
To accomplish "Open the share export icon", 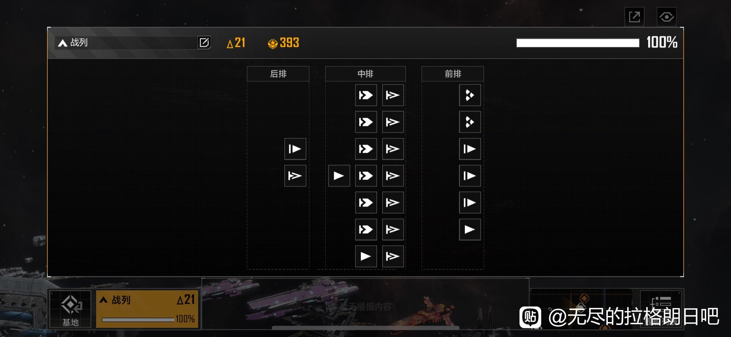I will coord(634,17).
